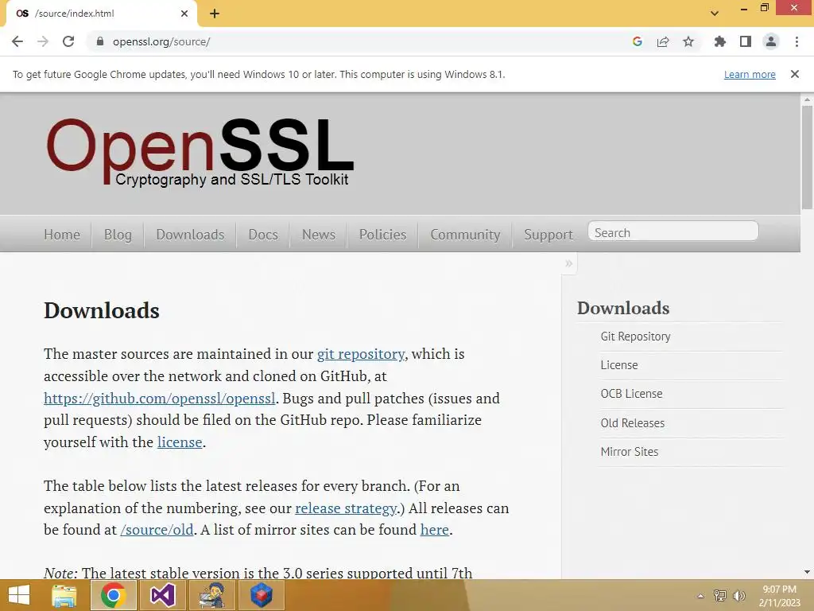Viewport: 814px width, 611px height.
Task: Open the license link in paragraph
Action: click(180, 442)
